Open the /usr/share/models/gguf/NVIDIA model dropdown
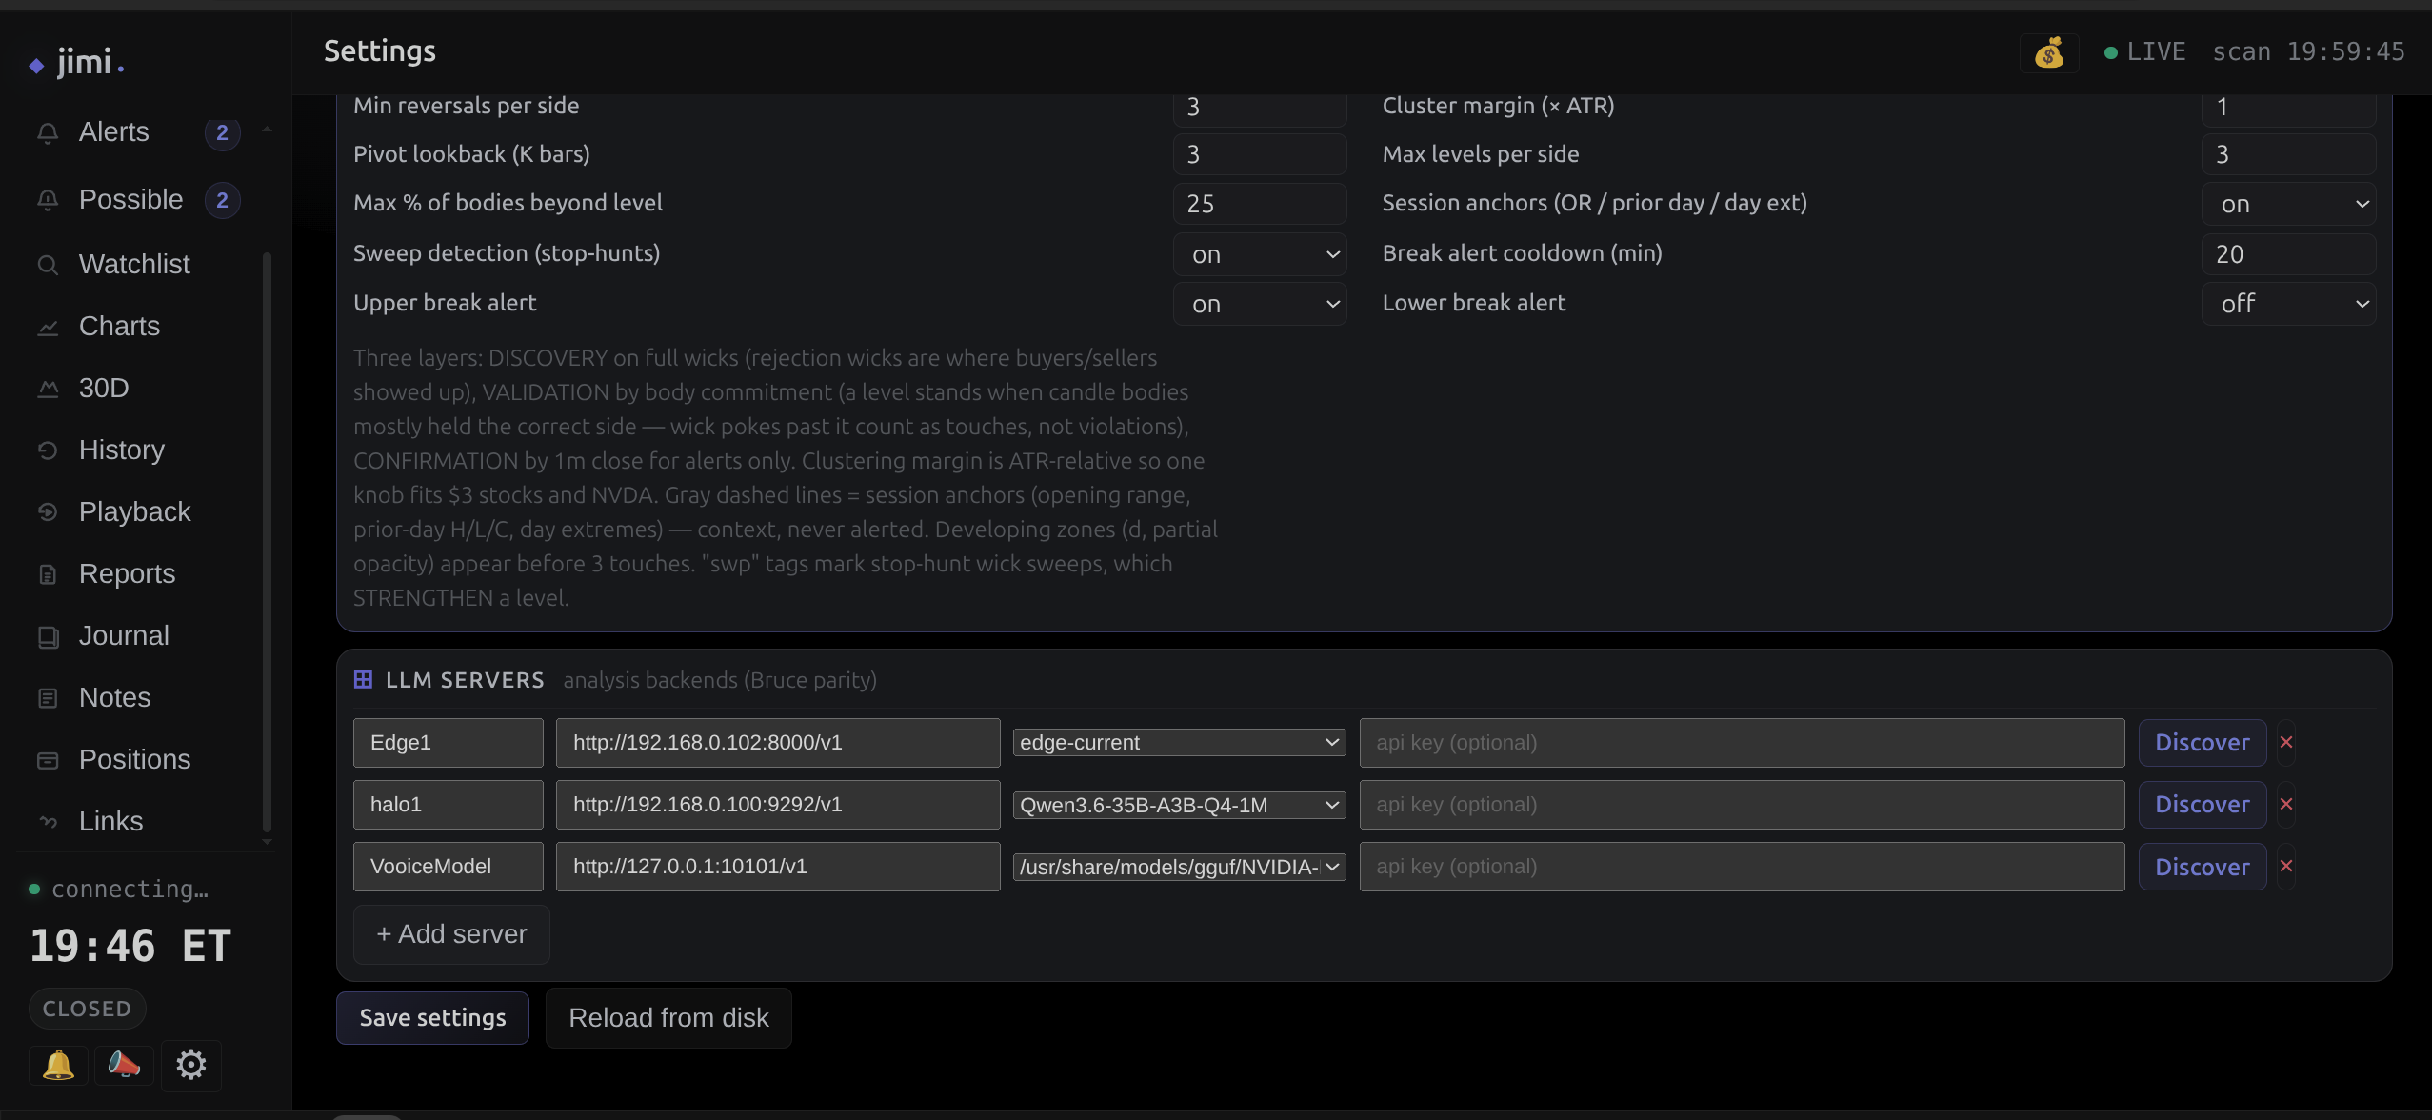Image resolution: width=2432 pixels, height=1120 pixels. pos(1179,867)
